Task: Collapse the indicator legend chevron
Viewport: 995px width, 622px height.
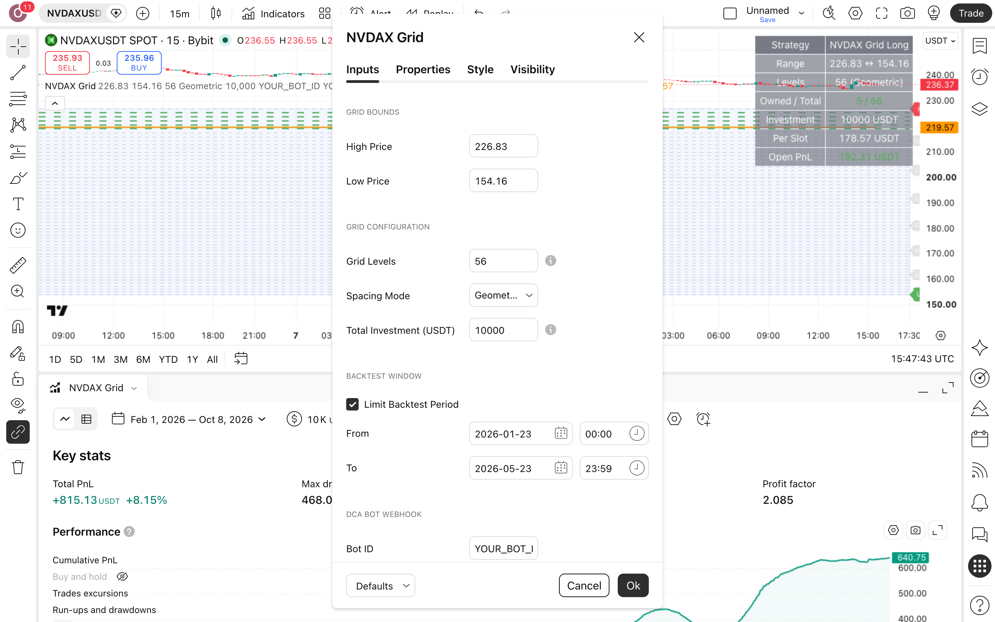Action: click(55, 103)
